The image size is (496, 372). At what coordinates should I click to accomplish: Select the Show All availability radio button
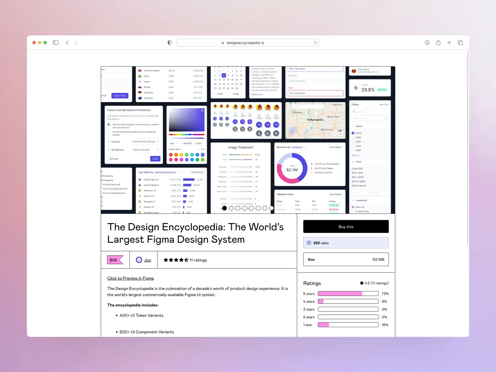pyautogui.click(x=353, y=206)
